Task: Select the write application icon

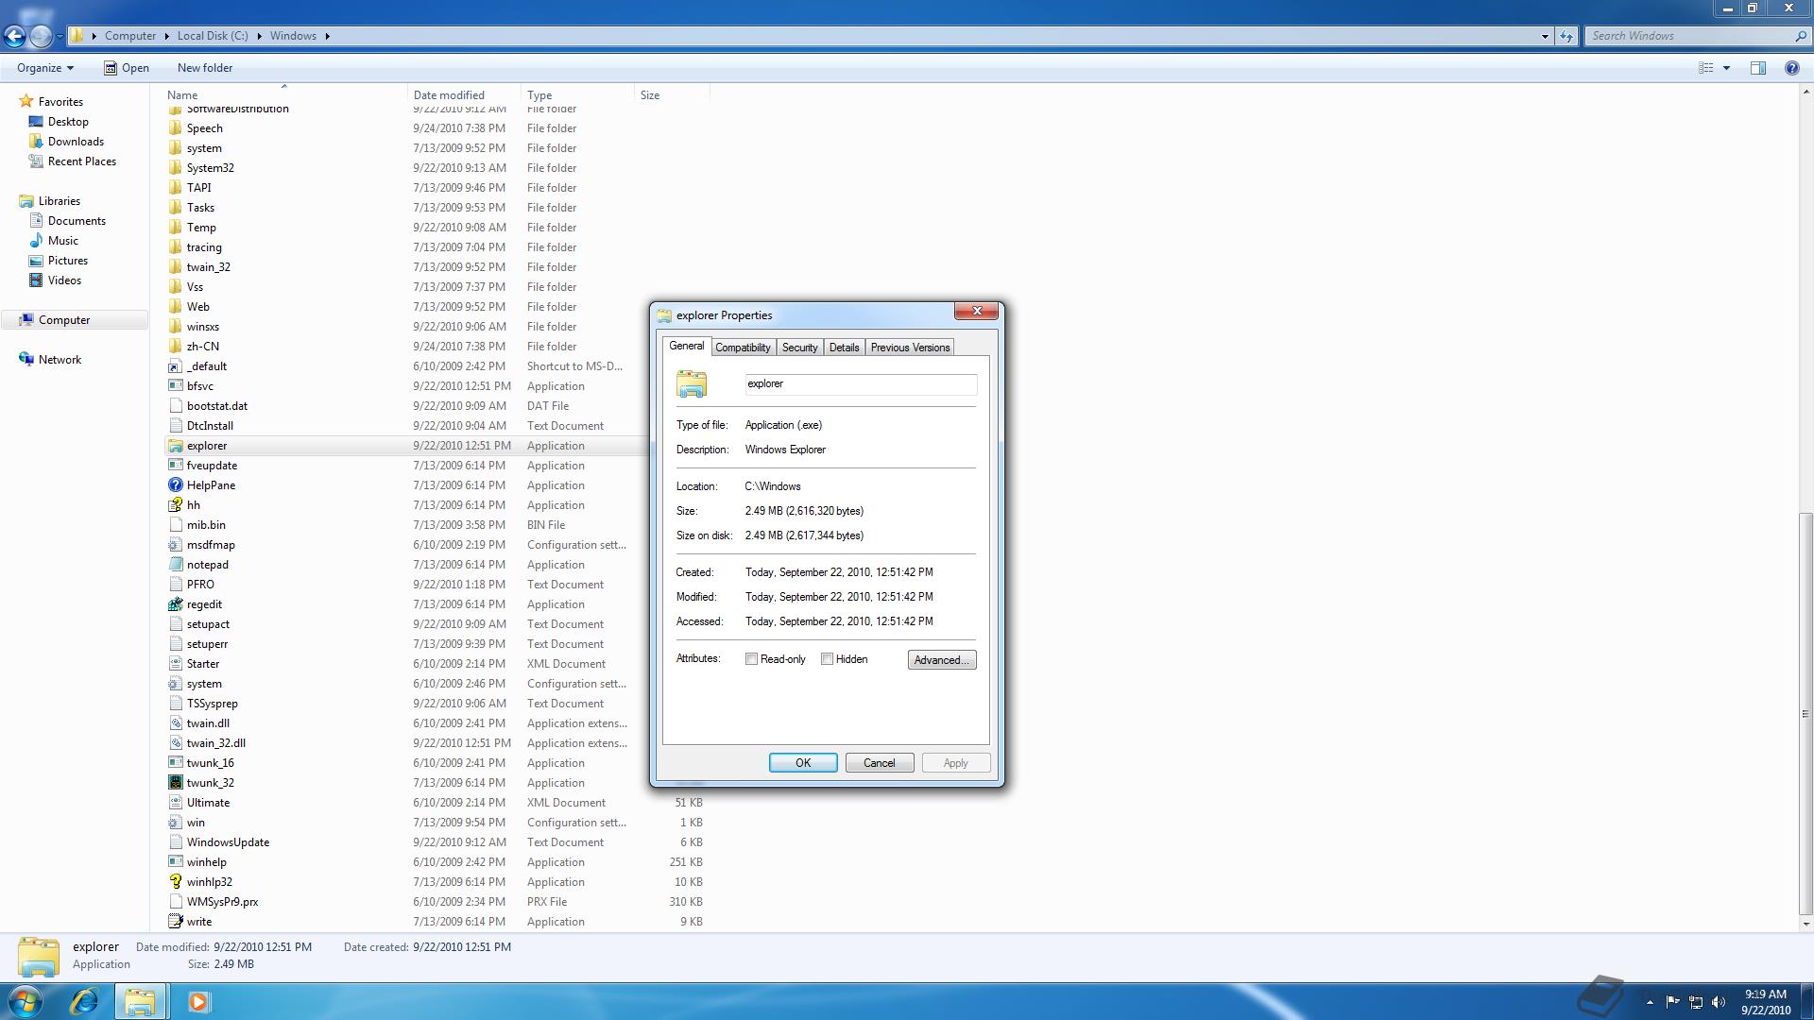Action: click(175, 922)
